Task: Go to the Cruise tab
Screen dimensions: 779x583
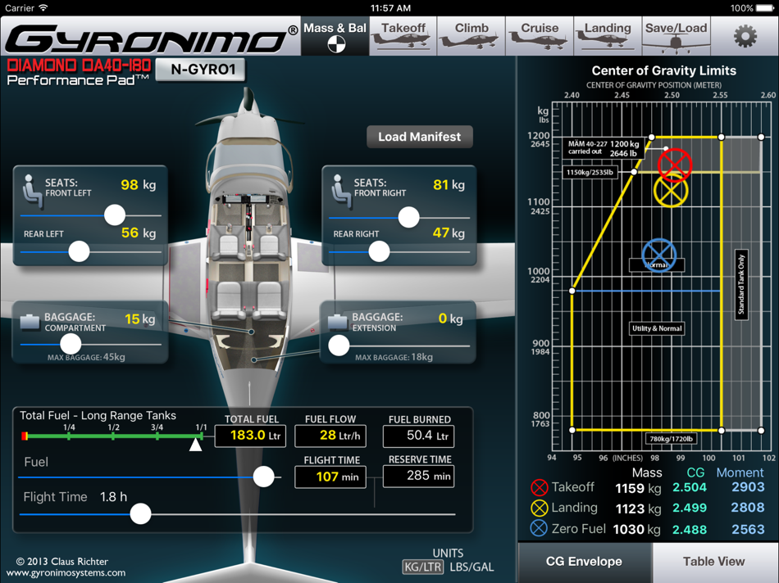Action: (540, 36)
